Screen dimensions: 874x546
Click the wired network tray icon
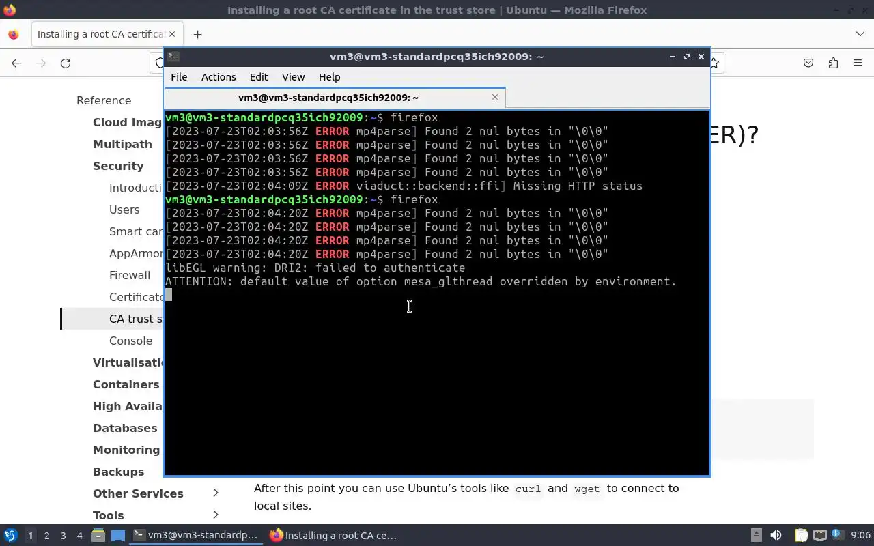[x=819, y=536]
